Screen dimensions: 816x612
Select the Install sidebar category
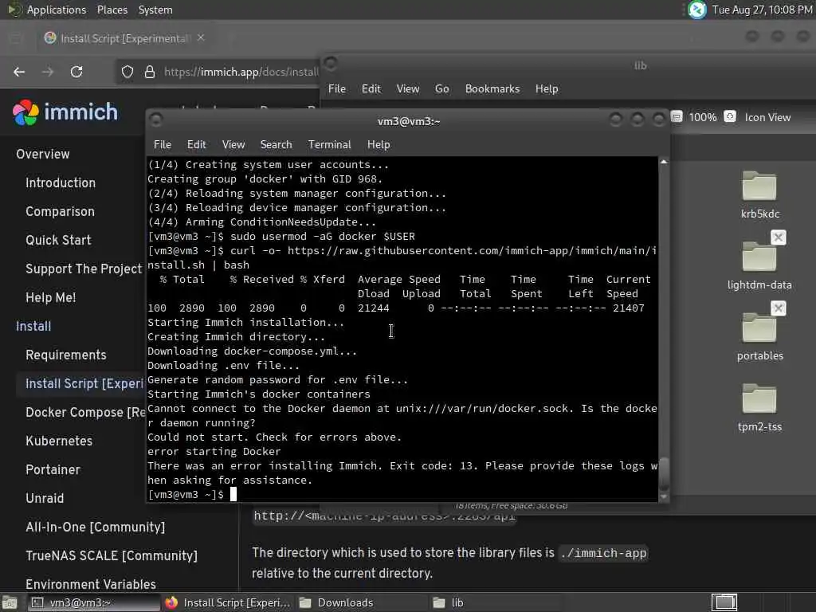[x=33, y=326]
